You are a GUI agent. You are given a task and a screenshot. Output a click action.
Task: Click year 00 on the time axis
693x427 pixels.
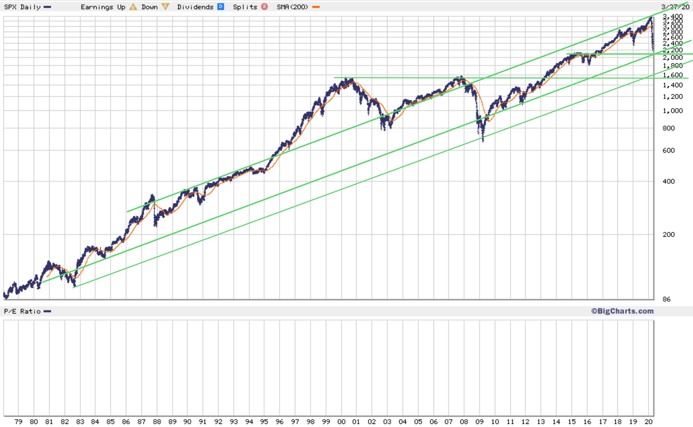(x=341, y=422)
